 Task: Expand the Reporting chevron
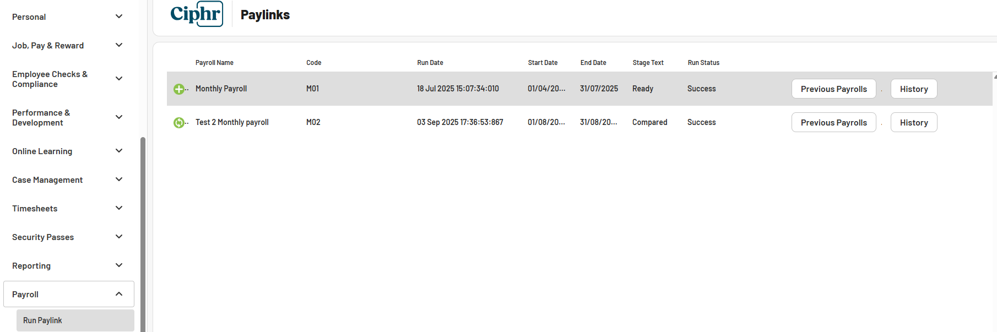pyautogui.click(x=119, y=265)
